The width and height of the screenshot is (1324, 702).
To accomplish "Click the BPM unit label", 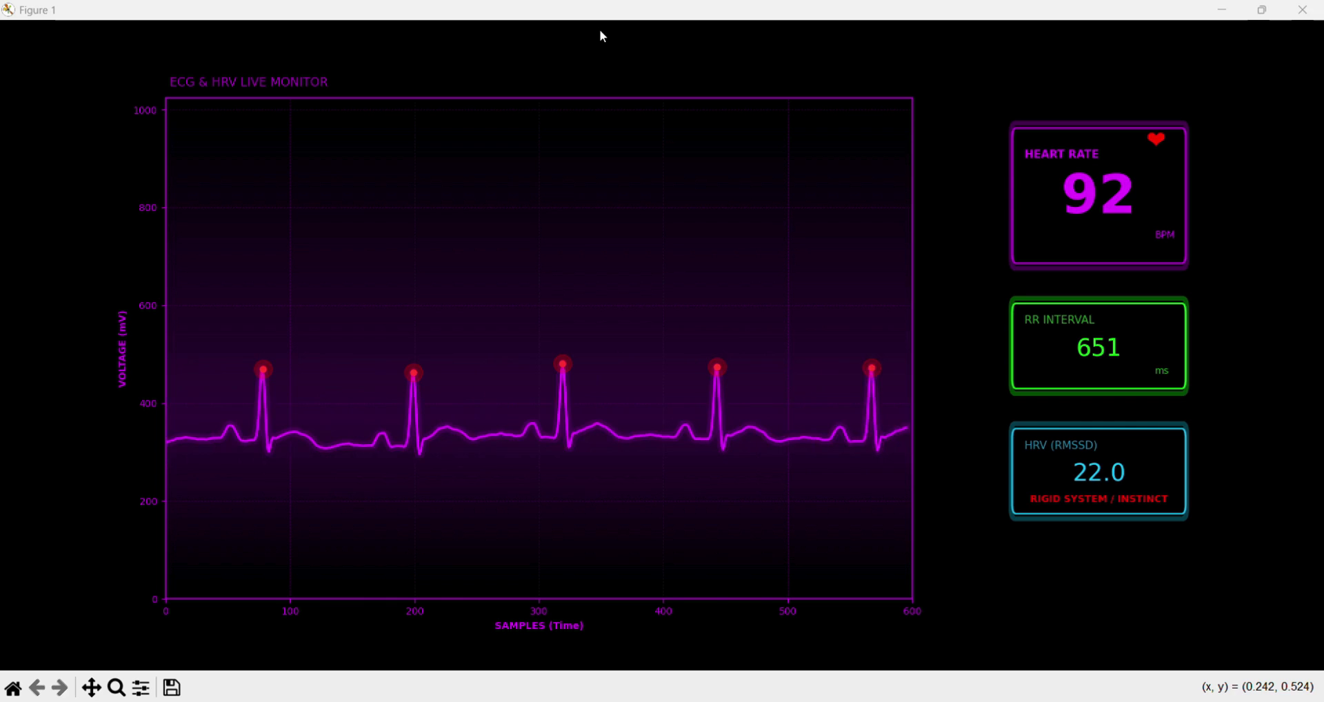I will click(x=1165, y=234).
